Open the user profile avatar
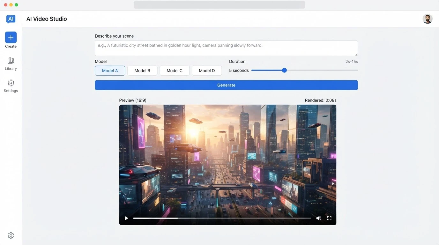 428,19
